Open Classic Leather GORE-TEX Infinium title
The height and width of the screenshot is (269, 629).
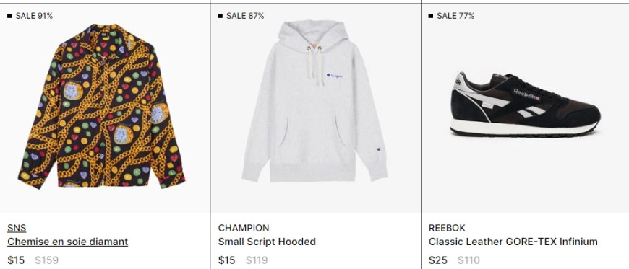click(x=513, y=242)
